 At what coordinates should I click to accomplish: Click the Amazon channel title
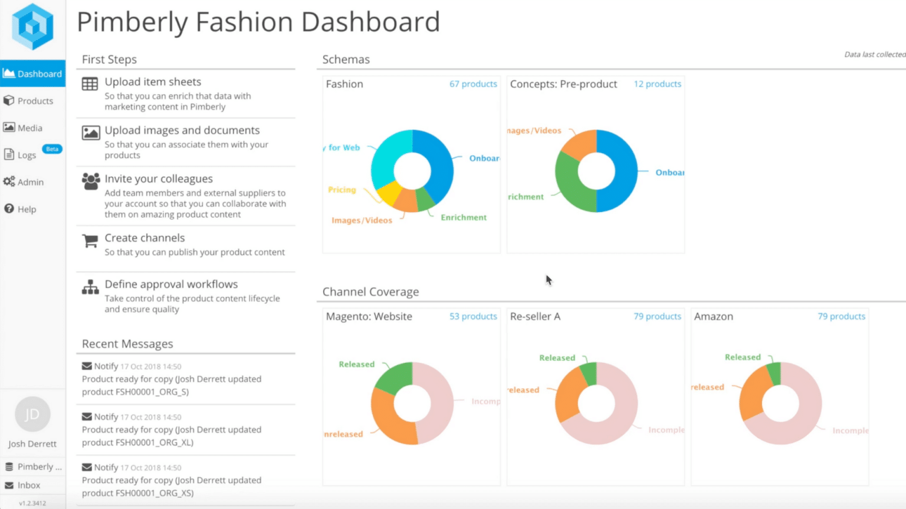[714, 316]
